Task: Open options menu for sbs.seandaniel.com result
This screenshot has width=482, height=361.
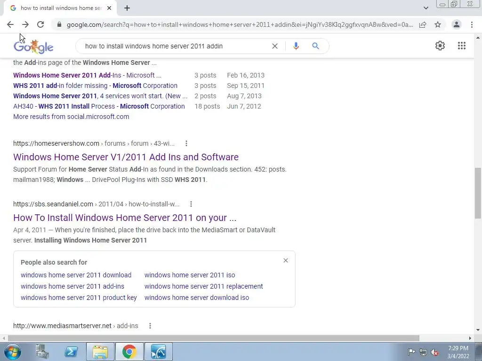Action: pos(191,204)
